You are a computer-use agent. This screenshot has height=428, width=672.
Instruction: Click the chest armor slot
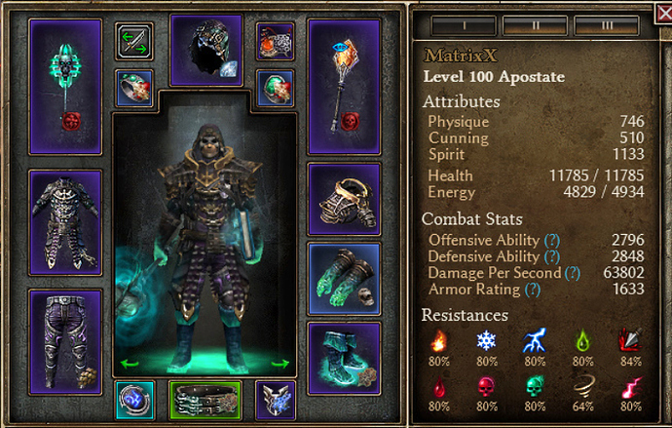65,222
